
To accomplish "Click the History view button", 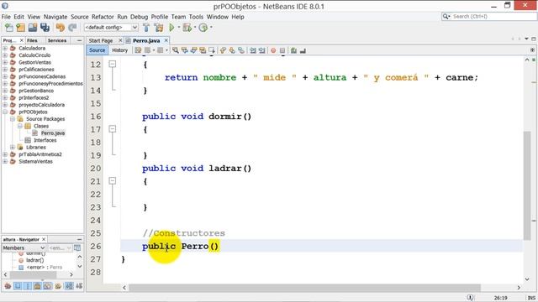I will click(119, 50).
